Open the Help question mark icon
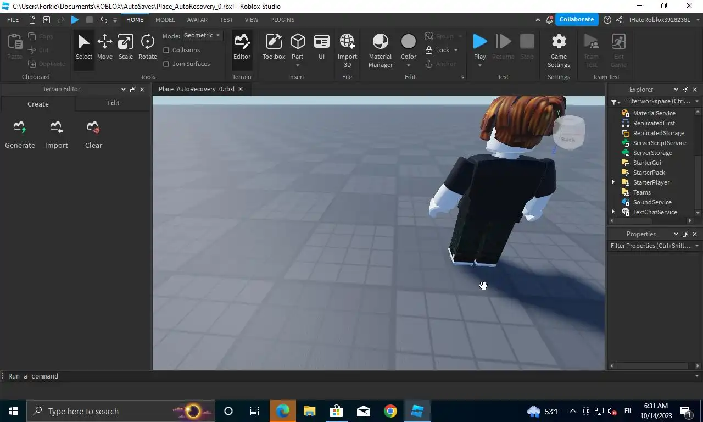Image resolution: width=703 pixels, height=422 pixels. click(x=607, y=20)
